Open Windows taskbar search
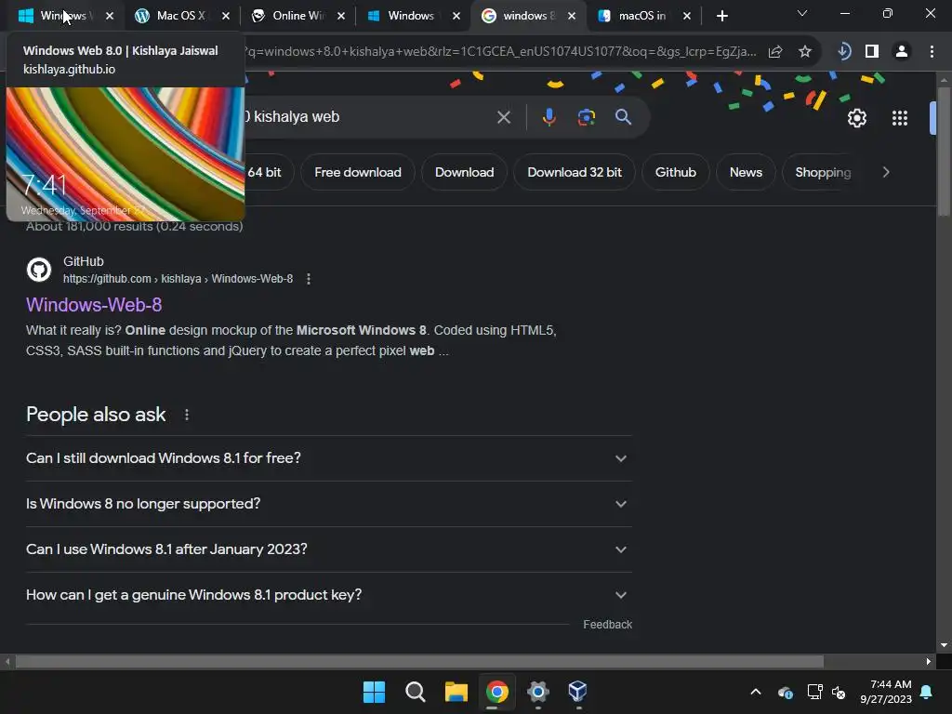 point(416,692)
